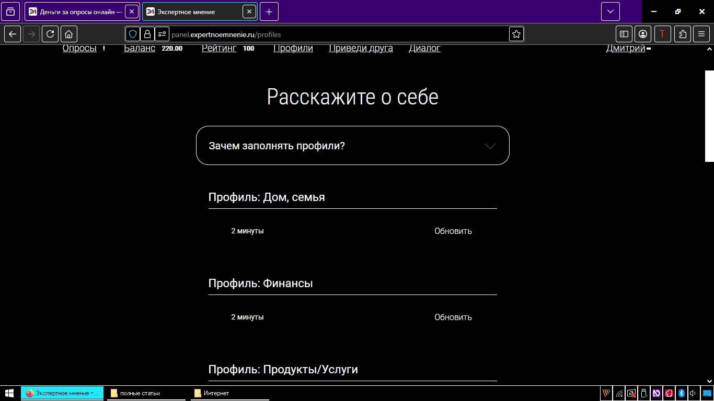Click the tracking protection shield icon

(x=132, y=34)
